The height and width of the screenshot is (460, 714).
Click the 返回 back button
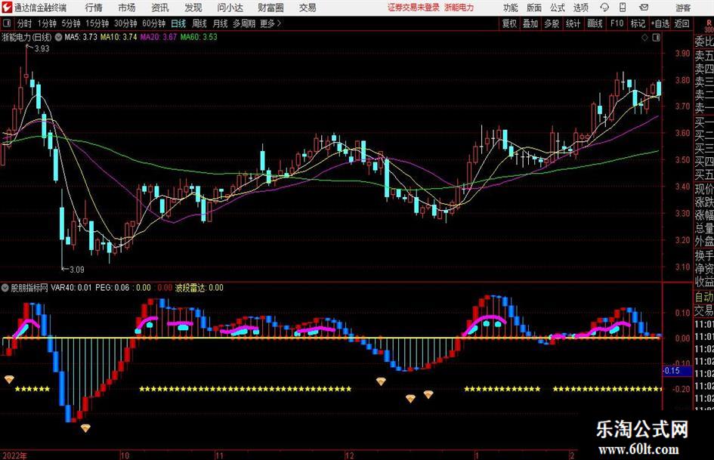tap(682, 23)
